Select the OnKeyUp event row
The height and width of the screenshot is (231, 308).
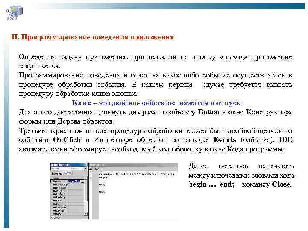click(x=67, y=214)
